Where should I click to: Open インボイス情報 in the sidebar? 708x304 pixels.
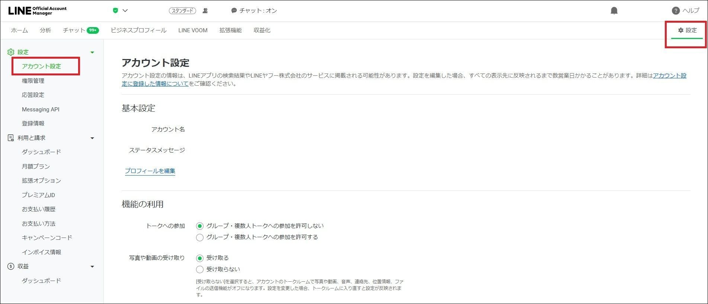(x=41, y=252)
